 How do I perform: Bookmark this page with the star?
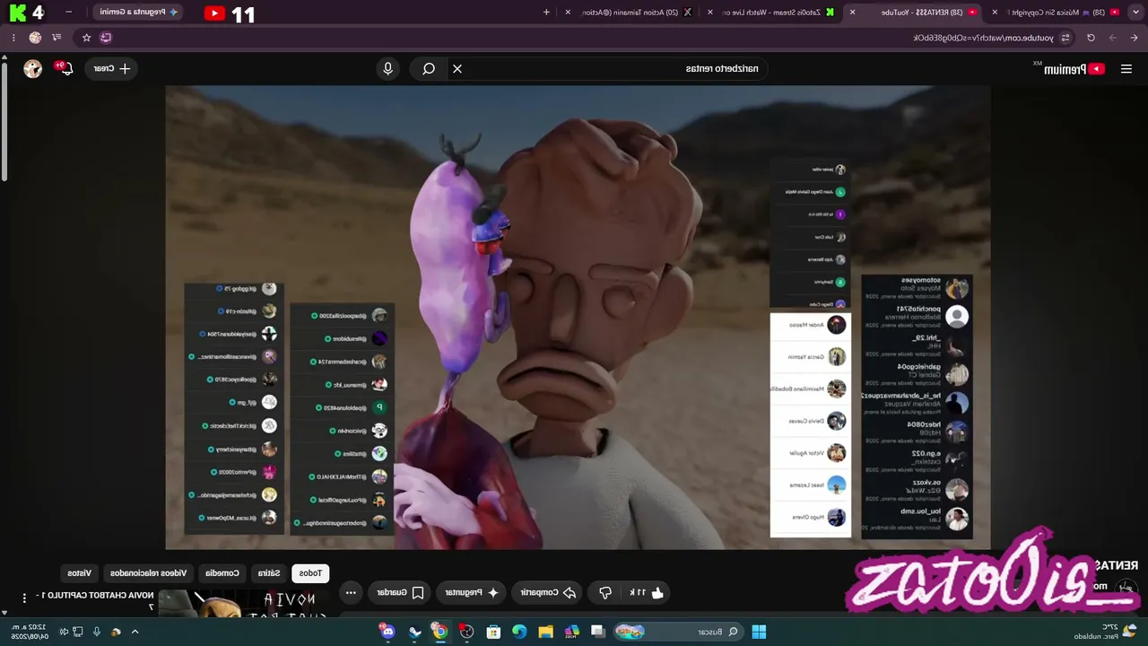(x=86, y=38)
